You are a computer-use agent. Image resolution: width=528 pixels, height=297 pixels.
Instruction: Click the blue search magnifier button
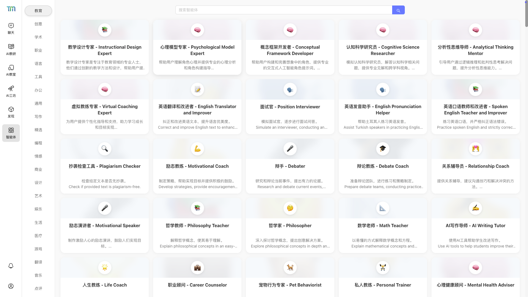tap(398, 10)
